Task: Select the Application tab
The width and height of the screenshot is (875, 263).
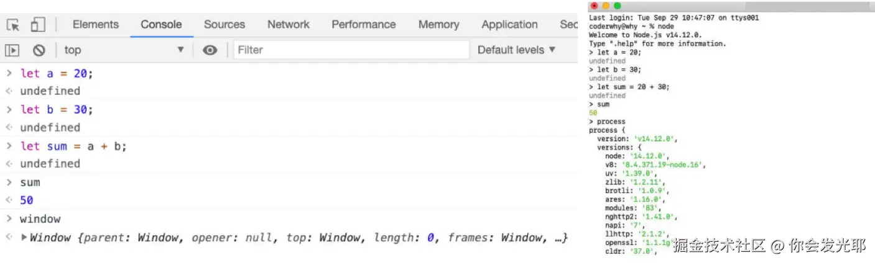Action: click(x=509, y=25)
